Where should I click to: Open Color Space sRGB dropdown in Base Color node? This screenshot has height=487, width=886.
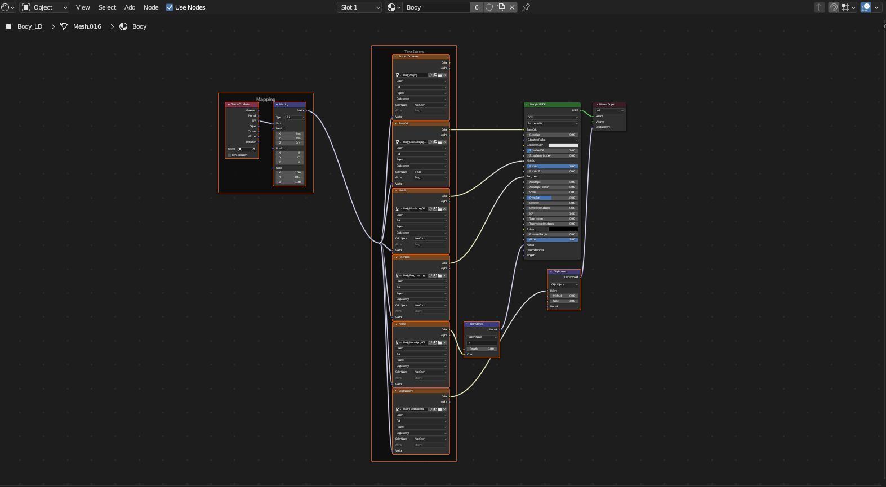click(x=430, y=172)
